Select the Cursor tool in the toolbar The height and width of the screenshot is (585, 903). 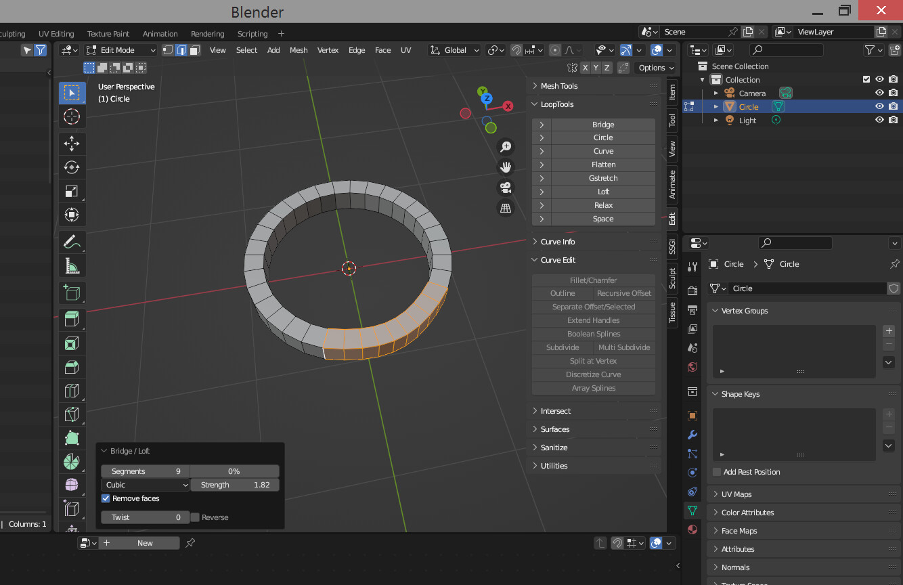point(71,116)
